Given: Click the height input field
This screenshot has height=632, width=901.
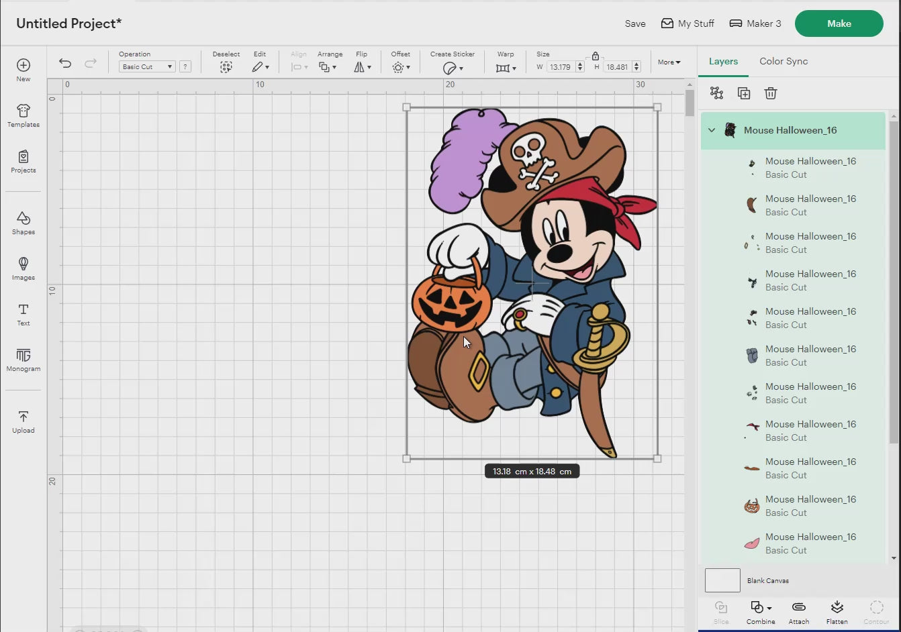Looking at the screenshot, I should [618, 66].
